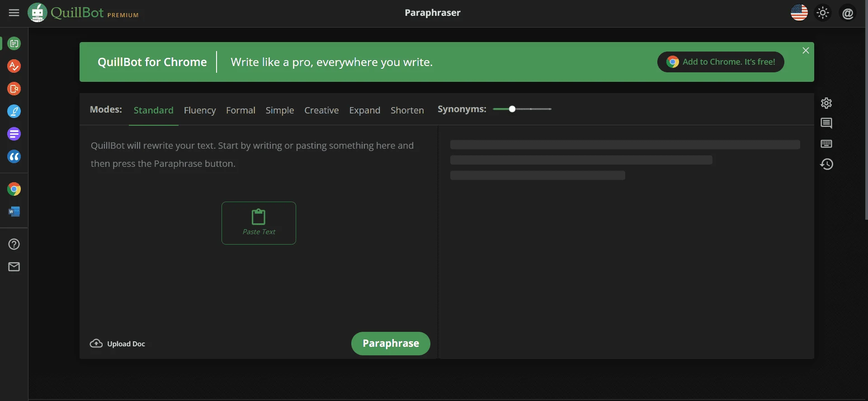This screenshot has width=868, height=401.
Task: Open the Plagiarism Checker sidebar icon
Action: tap(14, 89)
